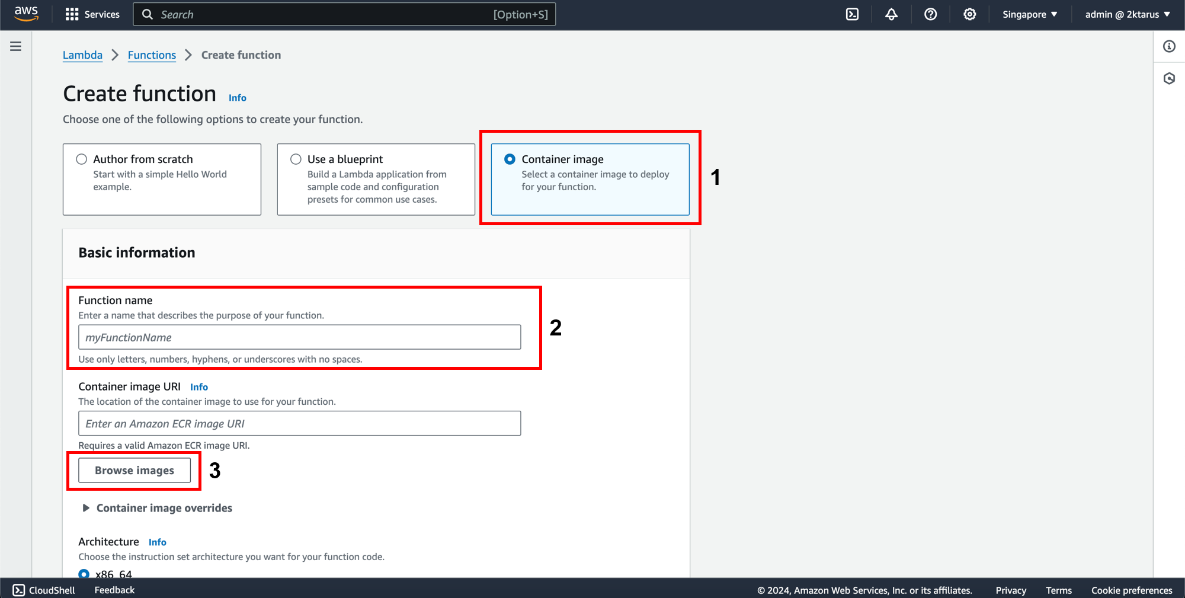Screen dimensions: 1185x598
Task: Open the hexagon tutorials panel icon
Action: point(1169,78)
